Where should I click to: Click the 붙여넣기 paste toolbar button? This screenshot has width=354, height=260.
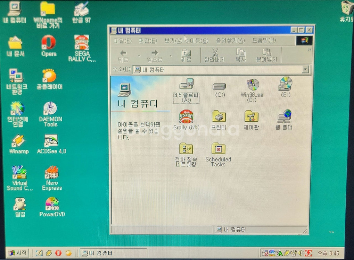[x=266, y=56]
